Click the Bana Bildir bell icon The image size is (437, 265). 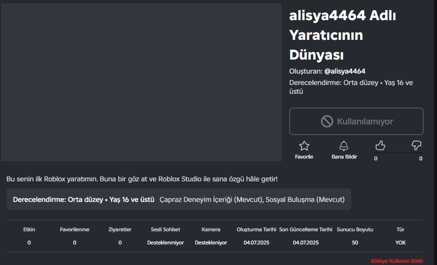pyautogui.click(x=344, y=146)
